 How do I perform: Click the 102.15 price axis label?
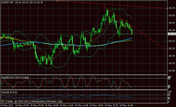point(172,48)
